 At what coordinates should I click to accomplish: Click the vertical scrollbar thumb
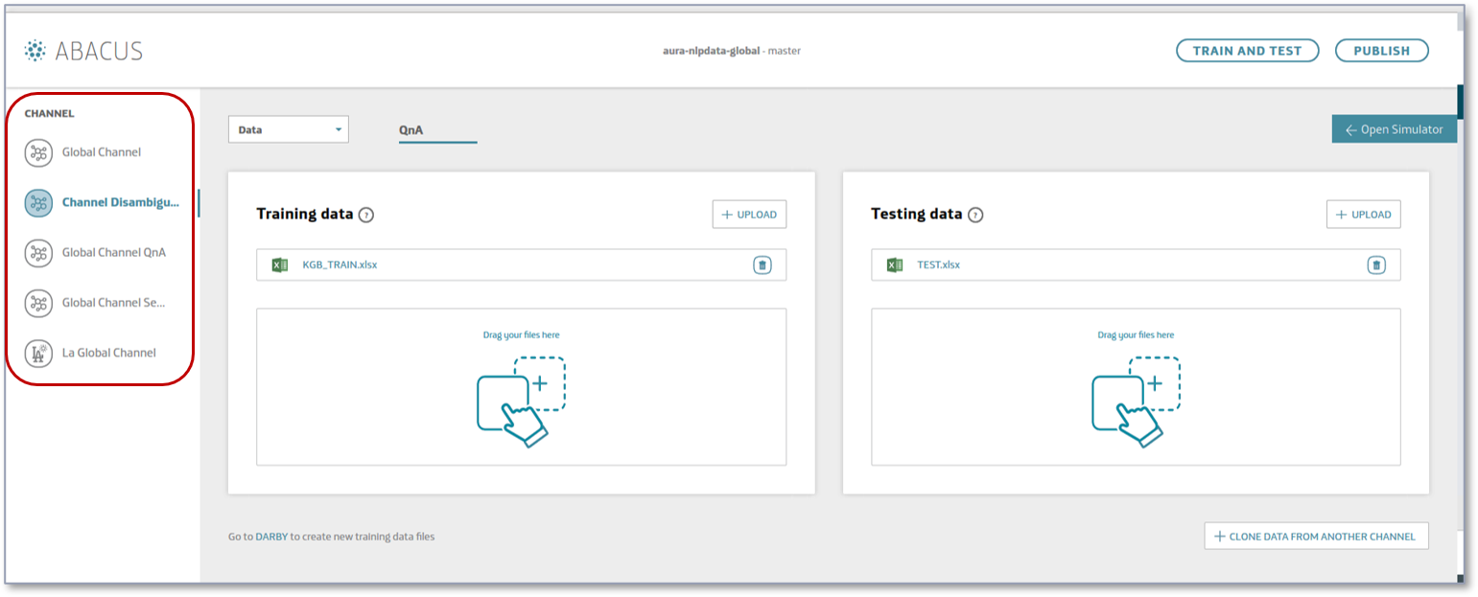(x=1461, y=102)
